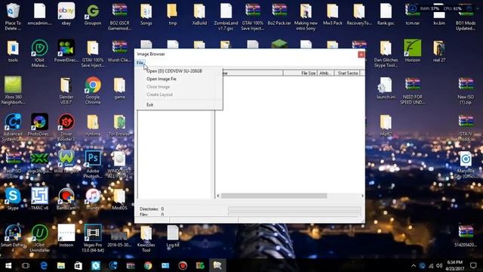The width and height of the screenshot is (483, 272).
Task: Select the Tor Browser desktop icon
Action: click(119, 125)
